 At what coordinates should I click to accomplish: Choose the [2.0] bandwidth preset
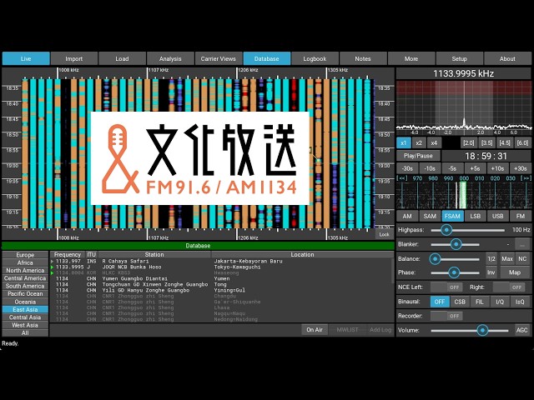469,142
